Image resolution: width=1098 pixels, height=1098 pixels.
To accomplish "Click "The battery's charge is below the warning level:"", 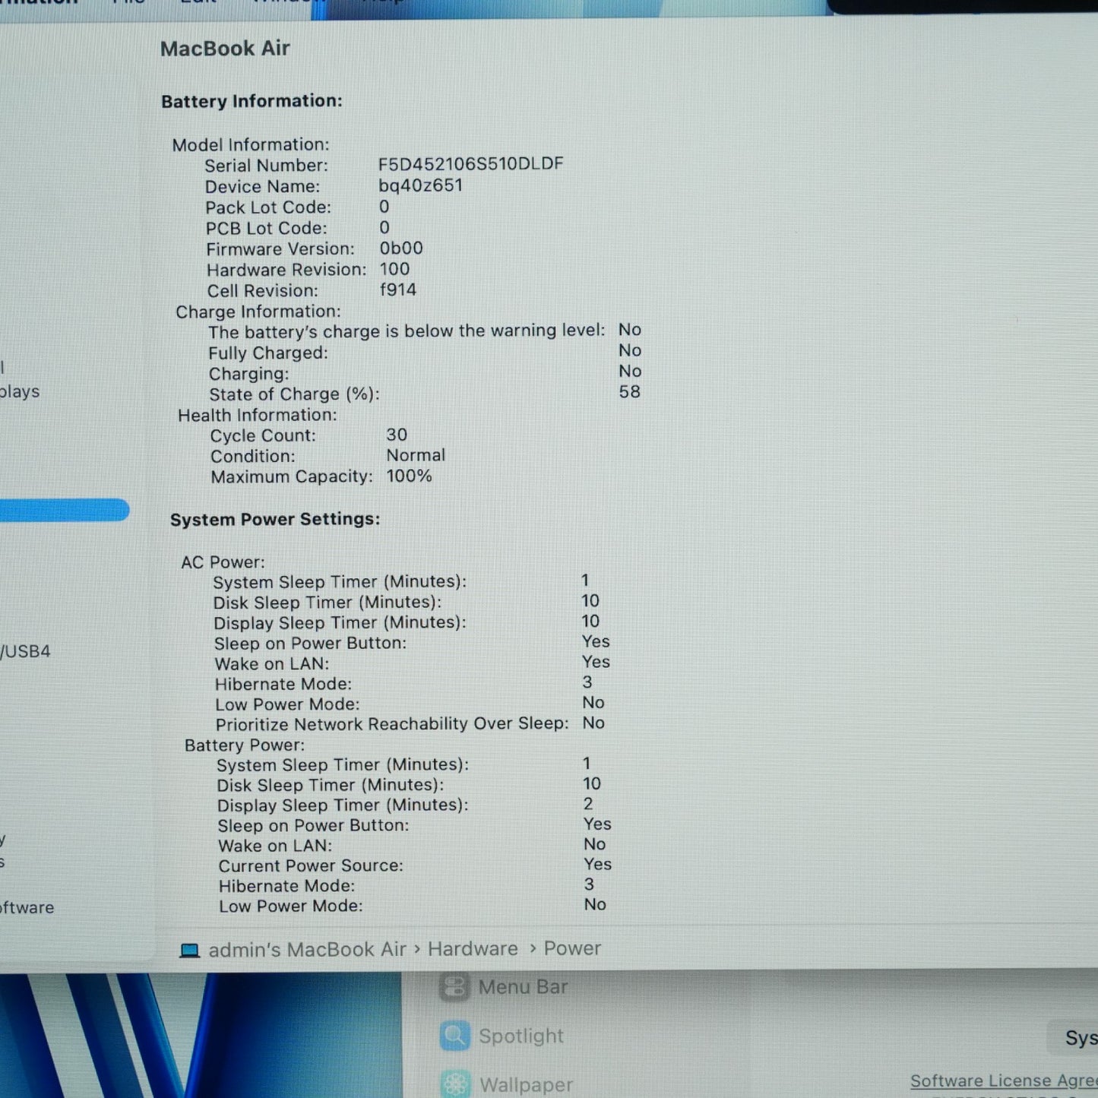I will tap(407, 331).
